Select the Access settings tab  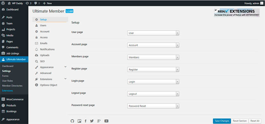[50, 37]
